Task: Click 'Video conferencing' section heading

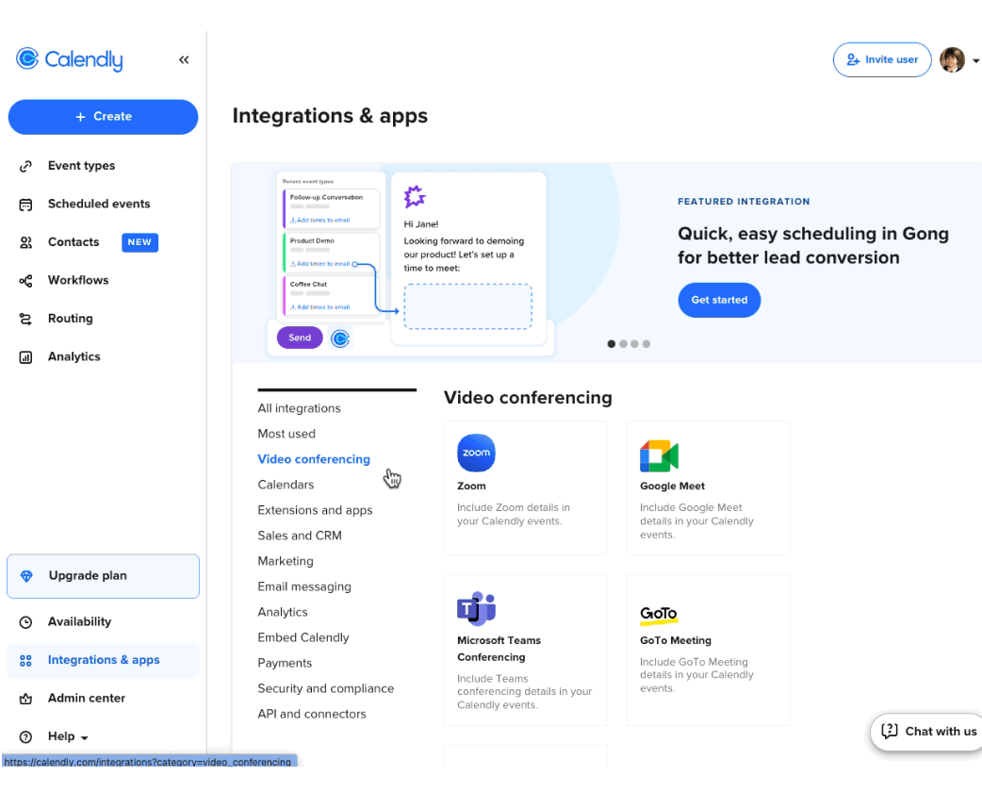Action: (528, 398)
